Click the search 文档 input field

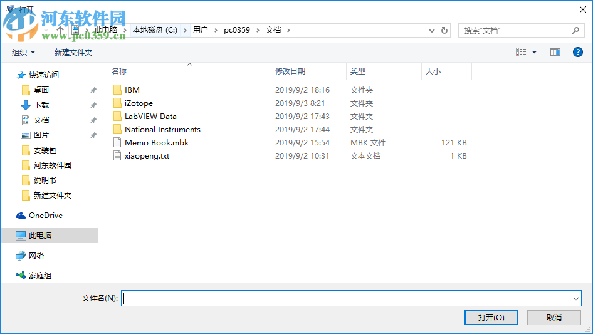pyautogui.click(x=516, y=30)
